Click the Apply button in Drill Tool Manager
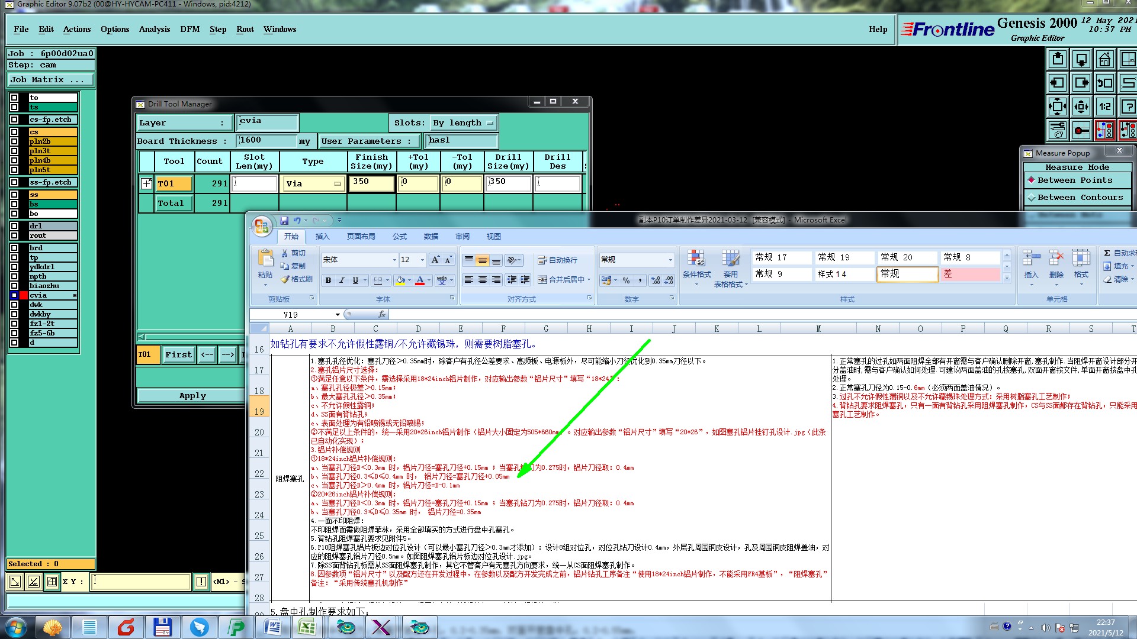 (x=192, y=396)
